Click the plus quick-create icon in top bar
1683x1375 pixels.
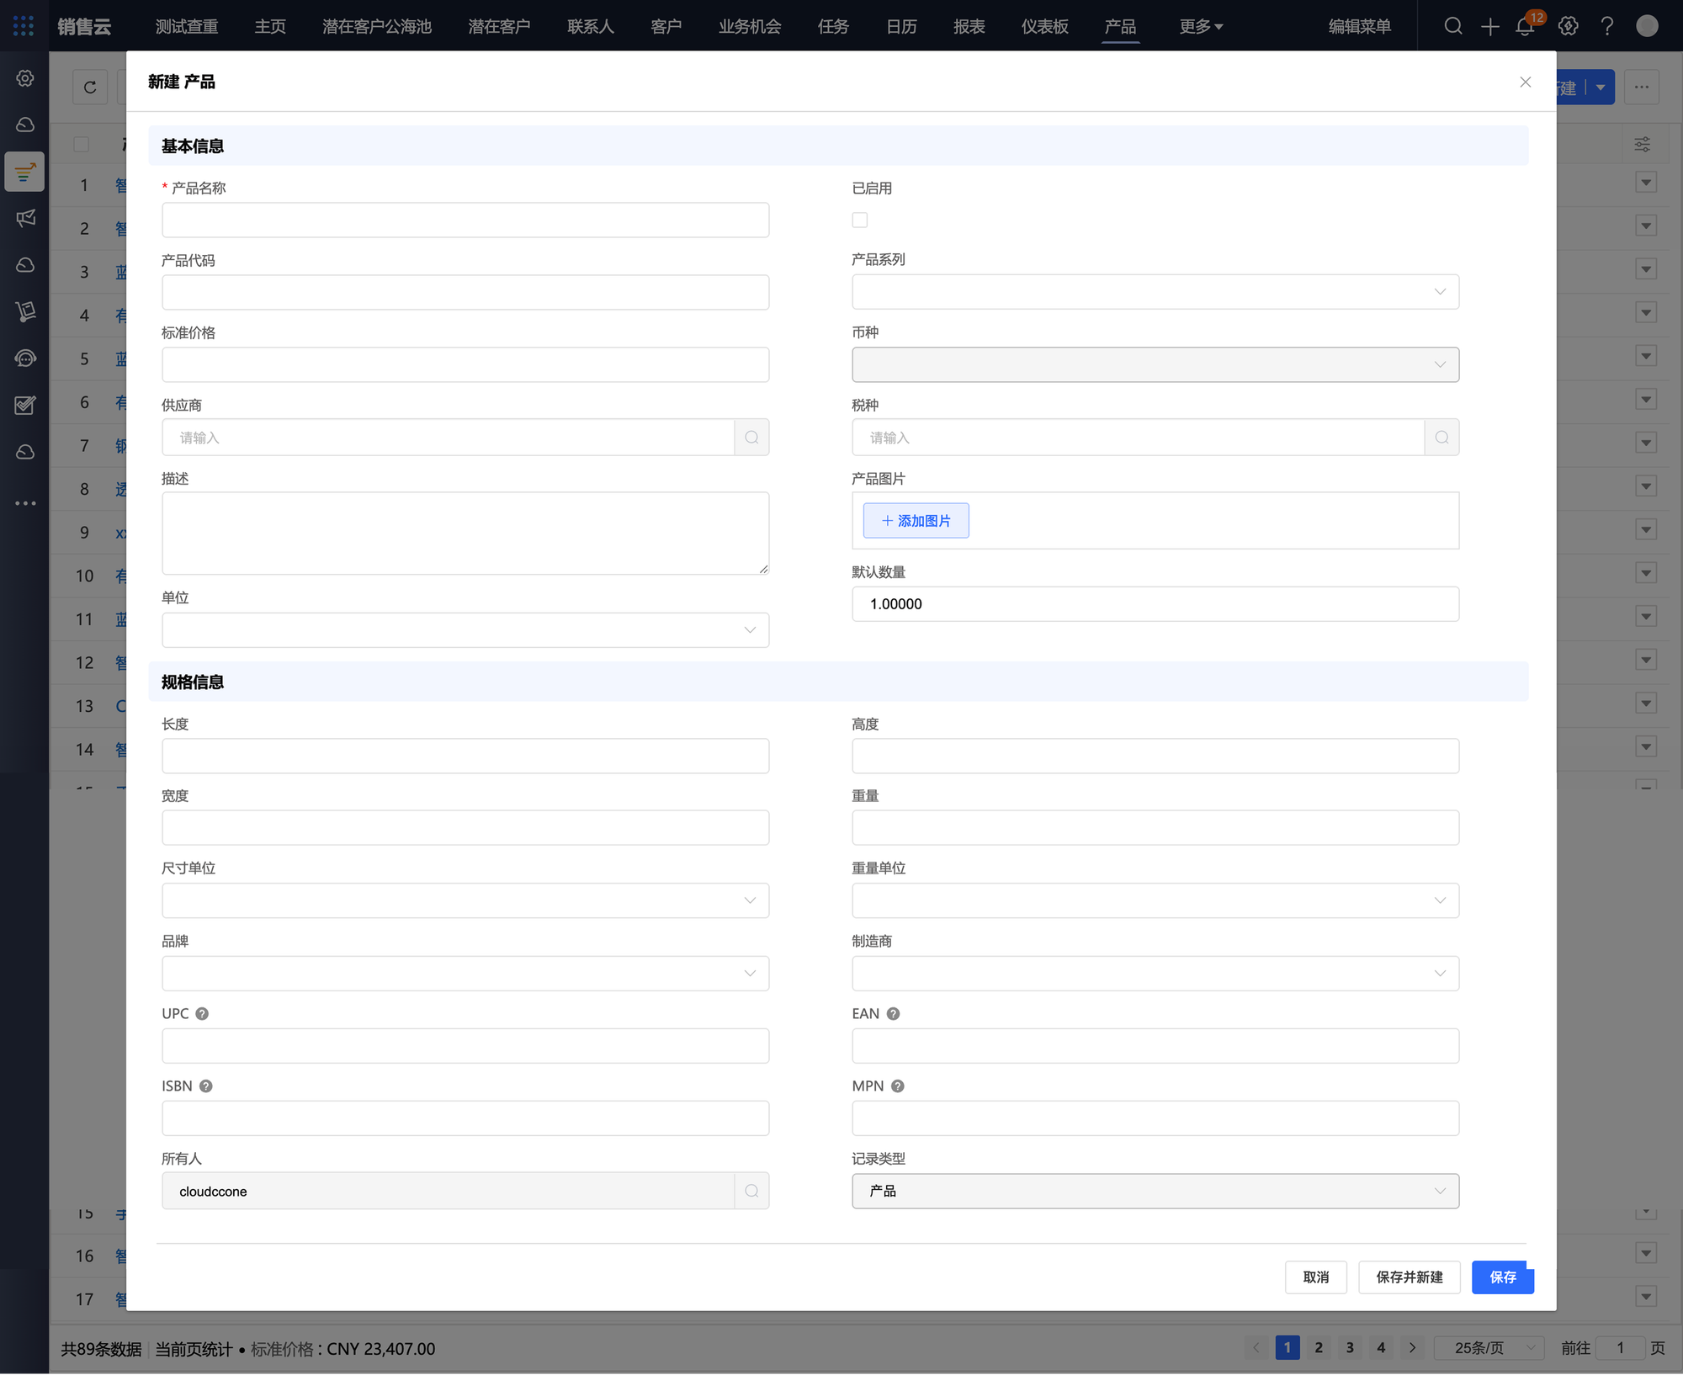(1490, 27)
